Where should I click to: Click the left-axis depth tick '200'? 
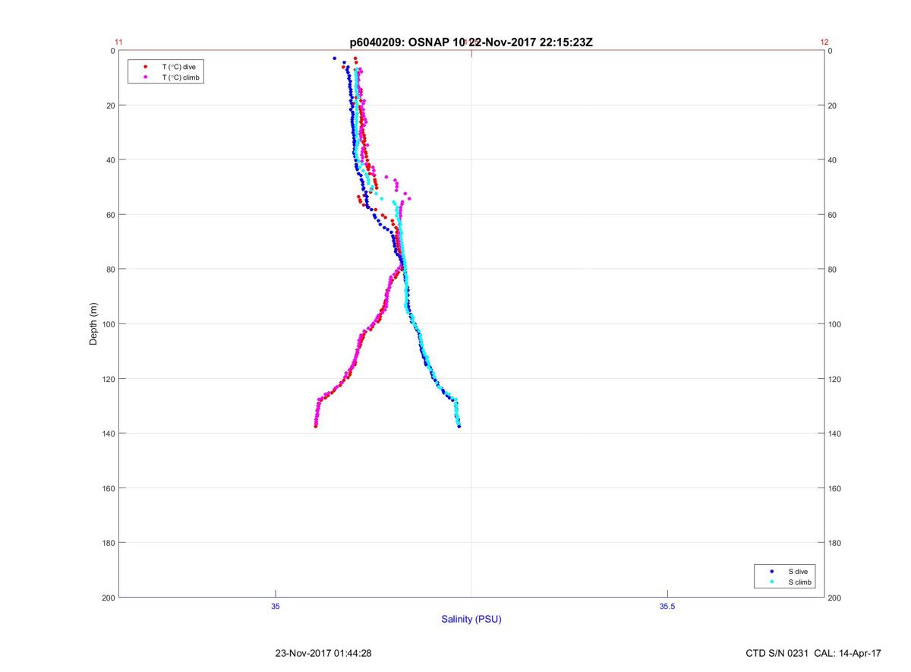coord(109,598)
